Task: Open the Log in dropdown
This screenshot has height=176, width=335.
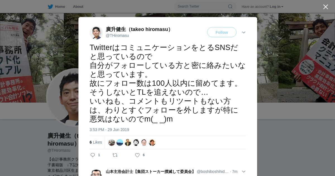Action: tap(276, 7)
